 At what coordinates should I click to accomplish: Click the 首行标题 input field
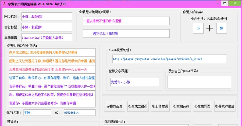point(47,27)
